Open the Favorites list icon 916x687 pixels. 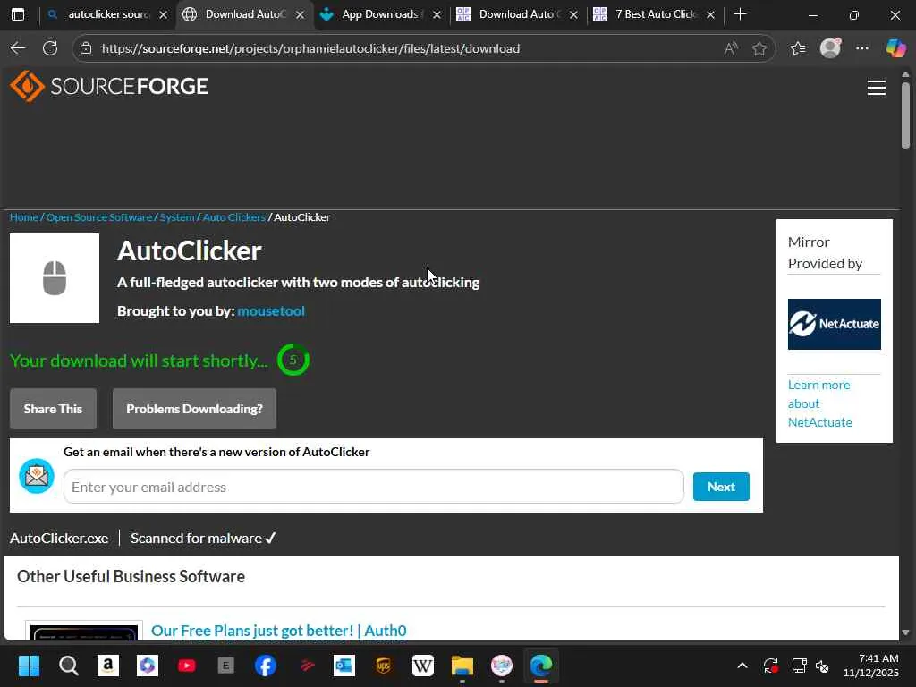pos(797,48)
